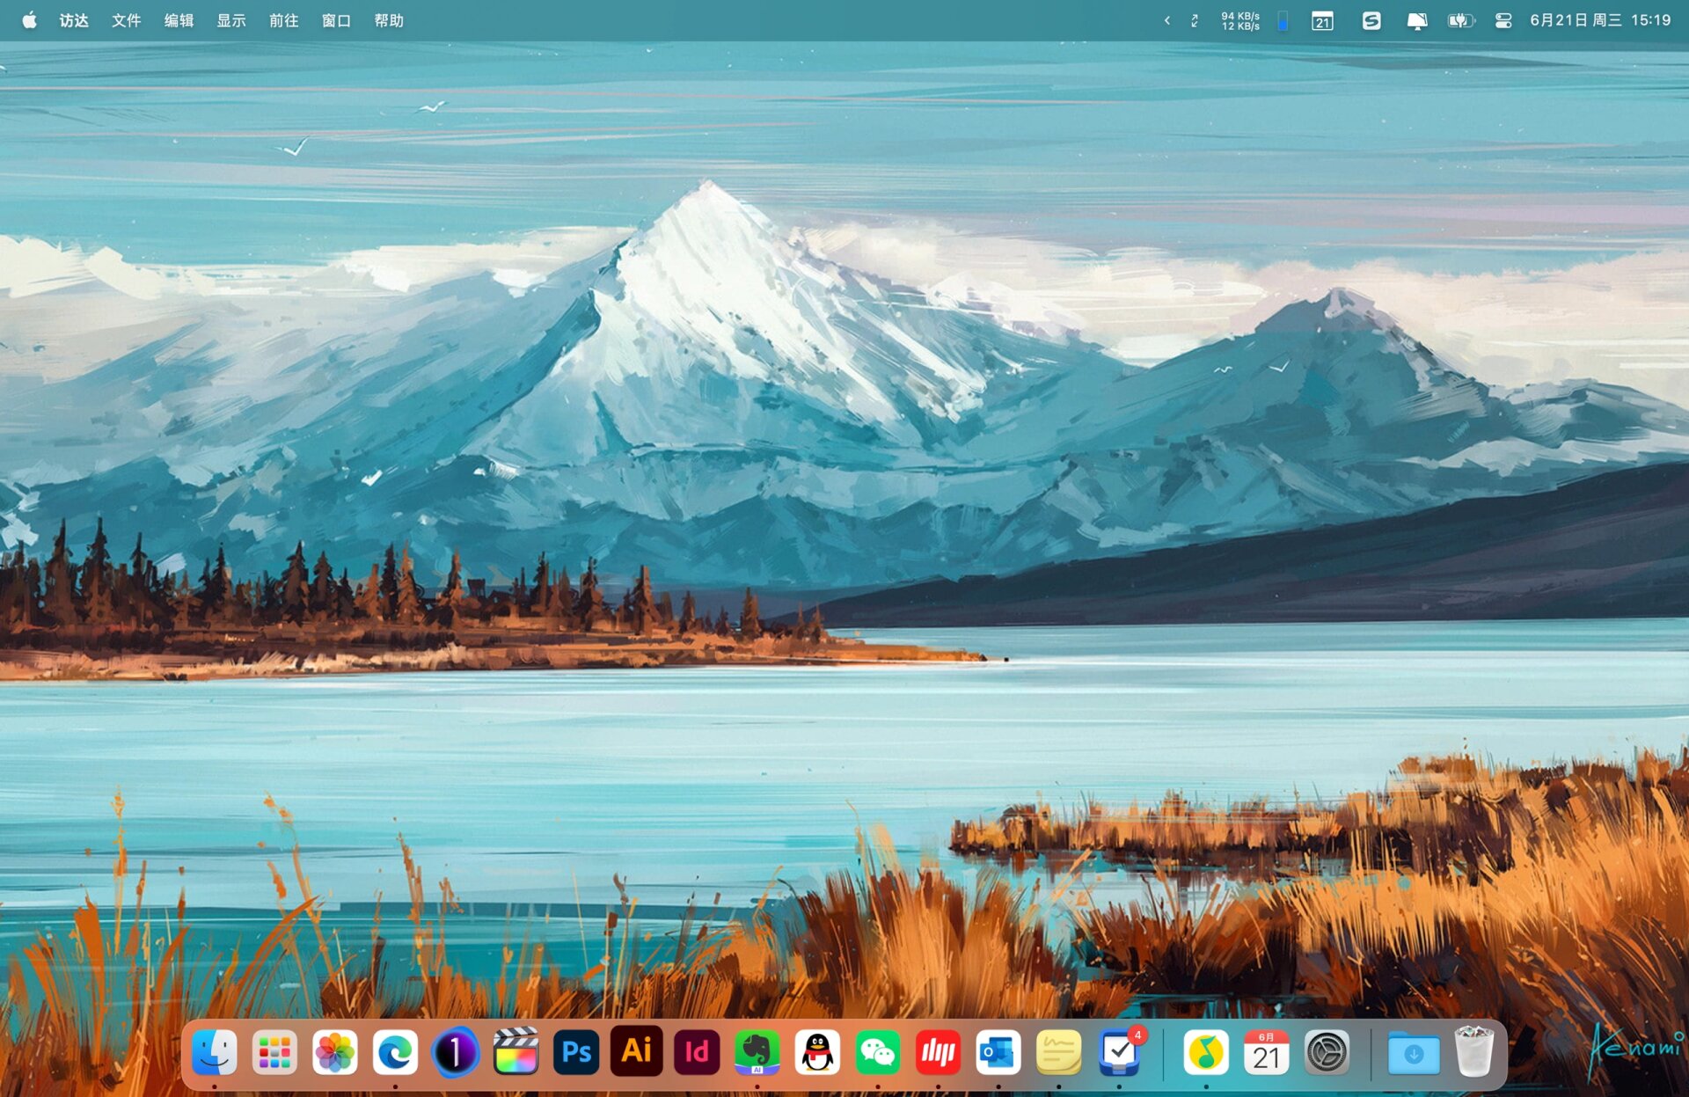Open InDesign from the Dock
Viewport: 1689px width, 1097px height.
(x=696, y=1051)
